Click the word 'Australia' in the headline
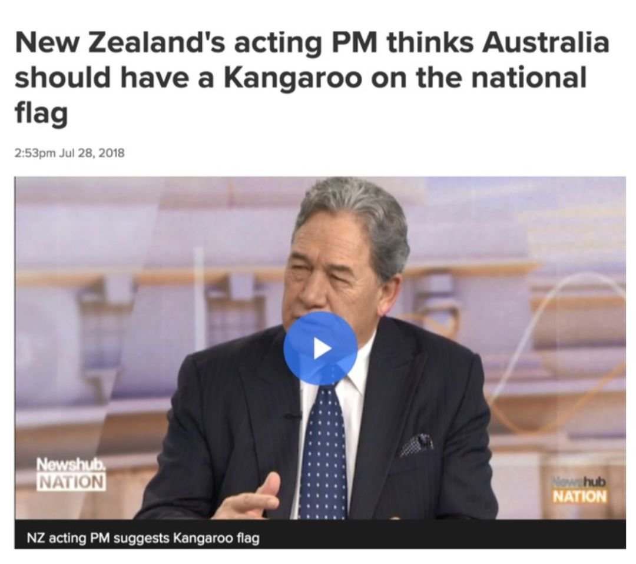The image size is (636, 564). [545, 44]
